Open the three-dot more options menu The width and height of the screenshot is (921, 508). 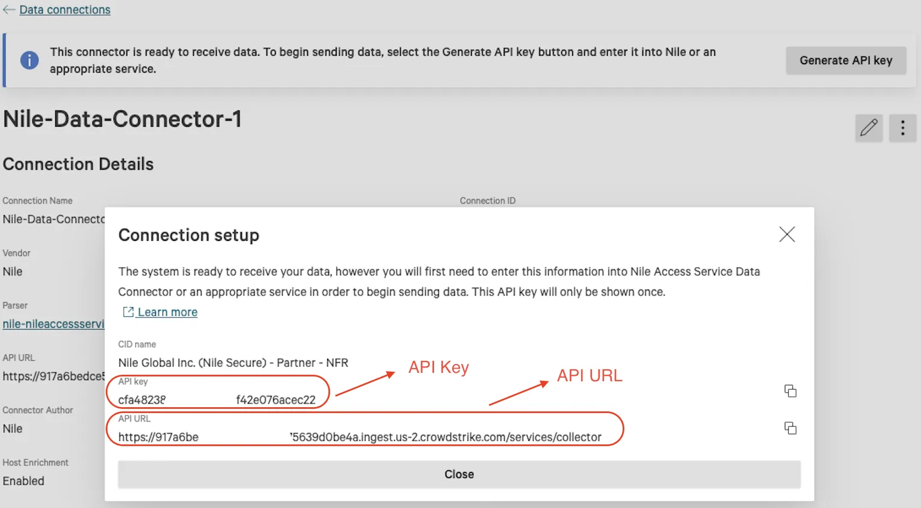click(902, 128)
